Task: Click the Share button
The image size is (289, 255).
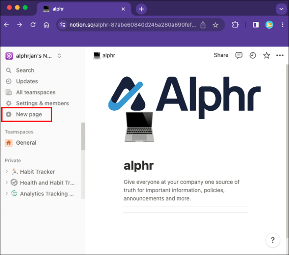Action: (221, 55)
